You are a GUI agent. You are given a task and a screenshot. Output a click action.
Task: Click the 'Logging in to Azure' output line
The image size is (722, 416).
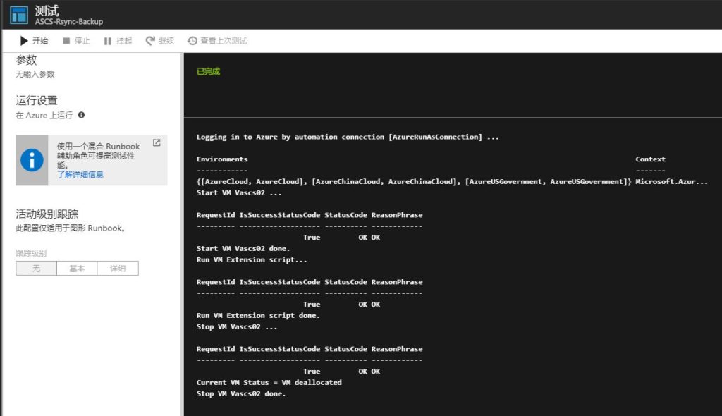[347, 137]
